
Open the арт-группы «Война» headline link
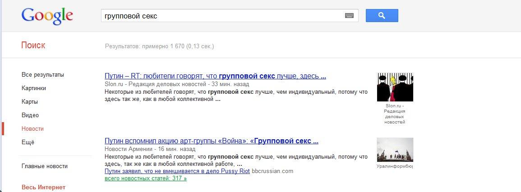[x=211, y=141]
